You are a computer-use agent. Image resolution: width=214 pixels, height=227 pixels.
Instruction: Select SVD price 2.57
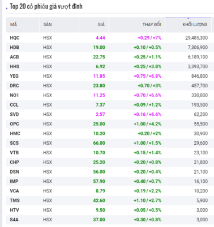(100, 115)
